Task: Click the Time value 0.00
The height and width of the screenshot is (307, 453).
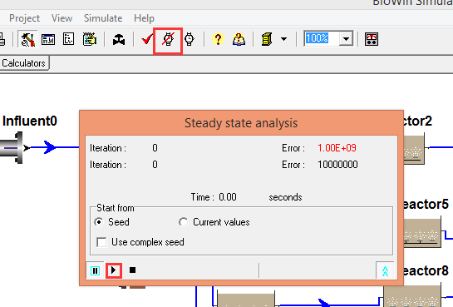Action: pos(228,197)
